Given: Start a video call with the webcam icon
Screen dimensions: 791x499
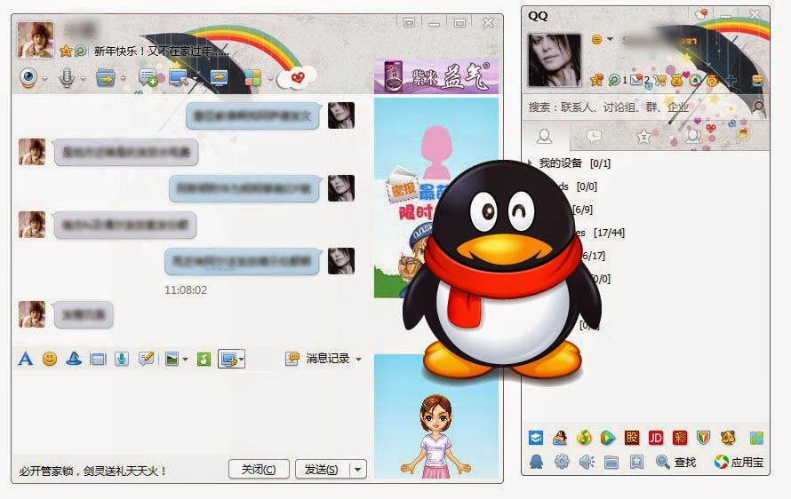Looking at the screenshot, I should (28, 78).
